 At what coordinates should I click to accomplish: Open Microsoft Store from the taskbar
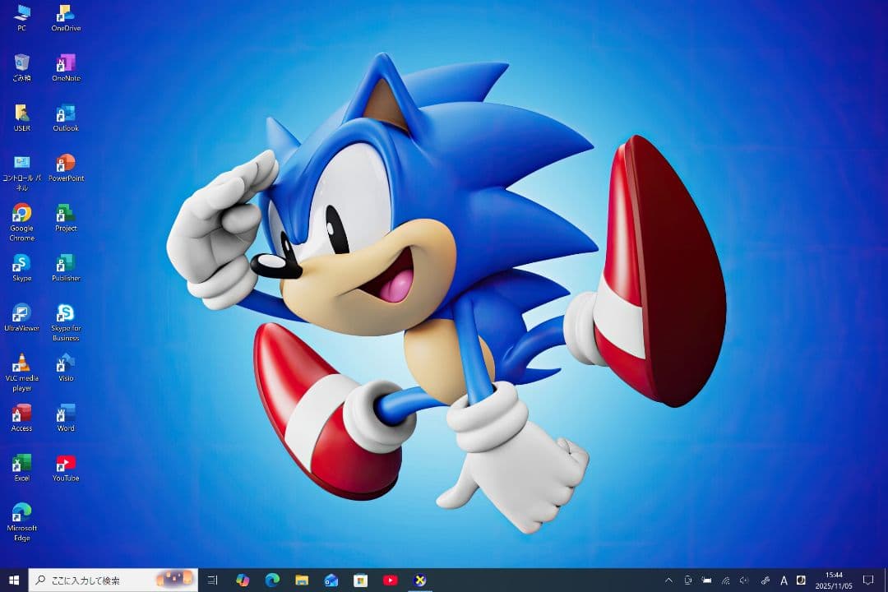tap(360, 580)
